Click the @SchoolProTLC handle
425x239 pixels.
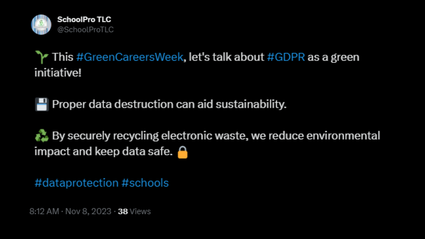click(85, 29)
